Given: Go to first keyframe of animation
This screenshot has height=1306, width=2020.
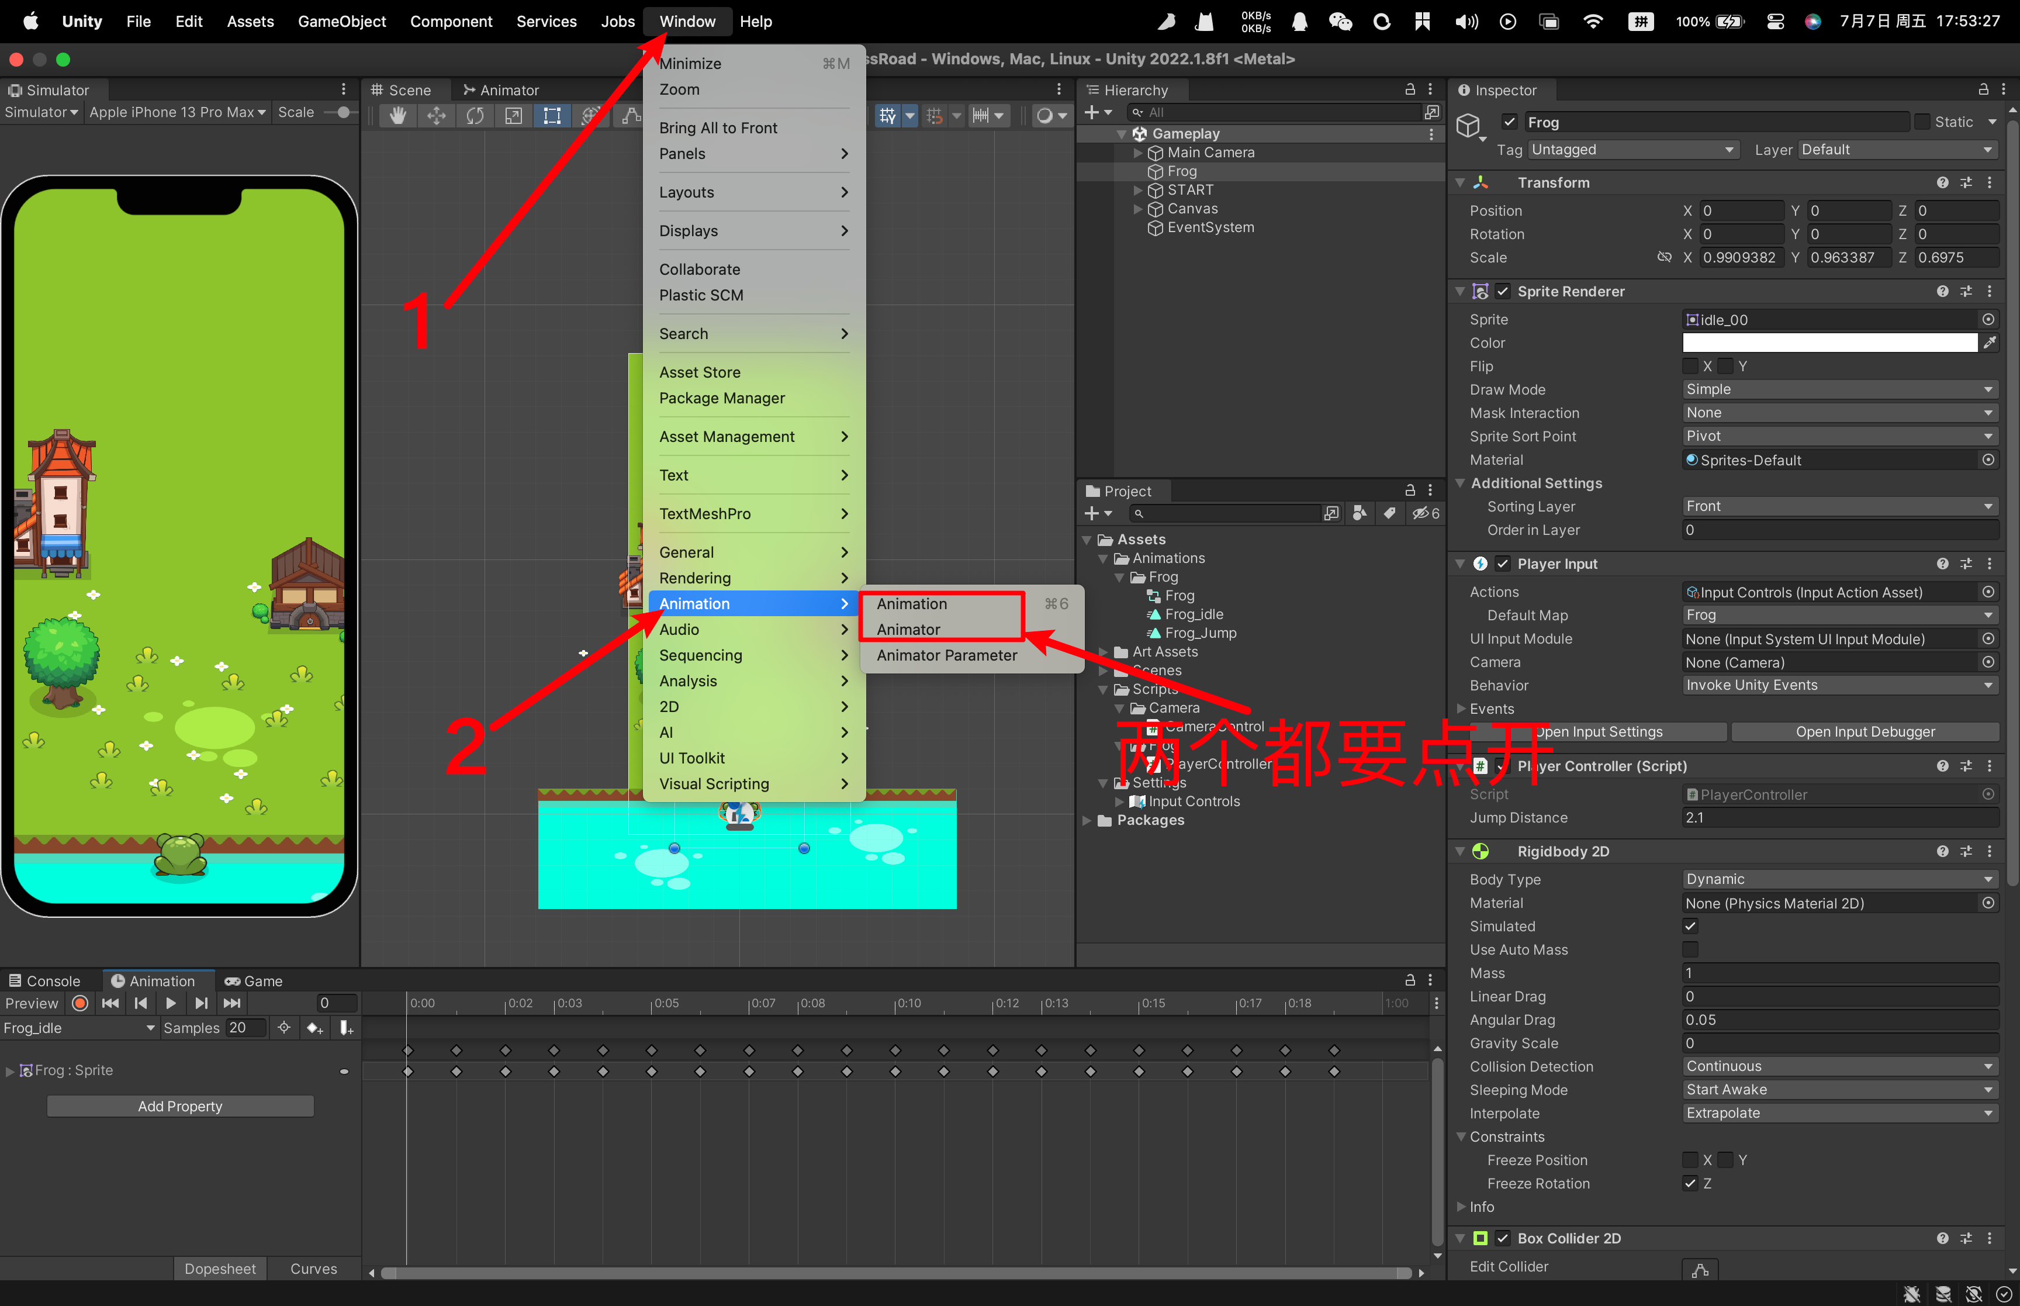Looking at the screenshot, I should tap(110, 1003).
